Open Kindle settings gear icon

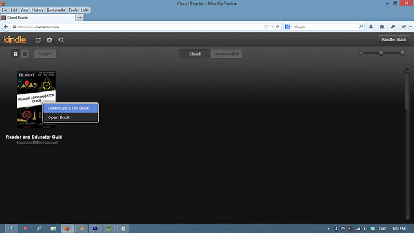[49, 40]
